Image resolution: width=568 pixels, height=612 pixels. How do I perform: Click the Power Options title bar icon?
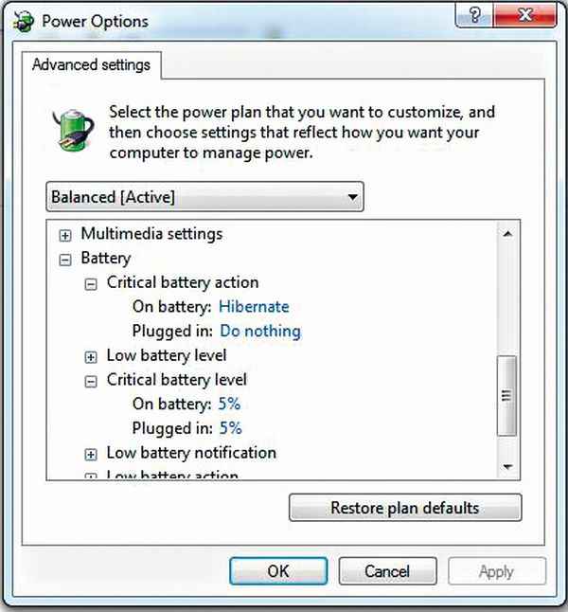tap(24, 22)
